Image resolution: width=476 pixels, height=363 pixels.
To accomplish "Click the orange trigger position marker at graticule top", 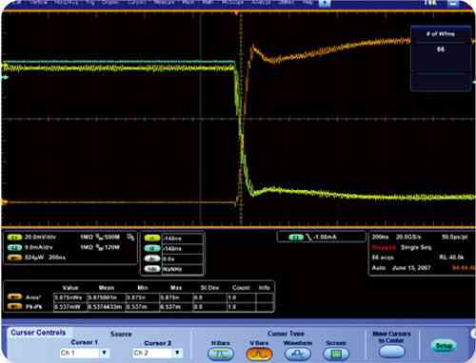I will [236, 13].
